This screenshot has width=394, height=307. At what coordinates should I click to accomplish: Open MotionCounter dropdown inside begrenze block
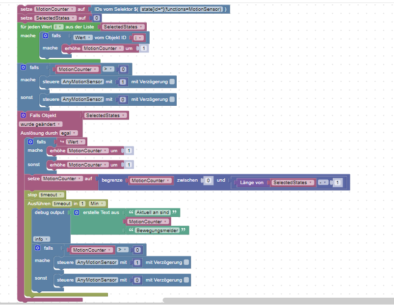pos(151,180)
